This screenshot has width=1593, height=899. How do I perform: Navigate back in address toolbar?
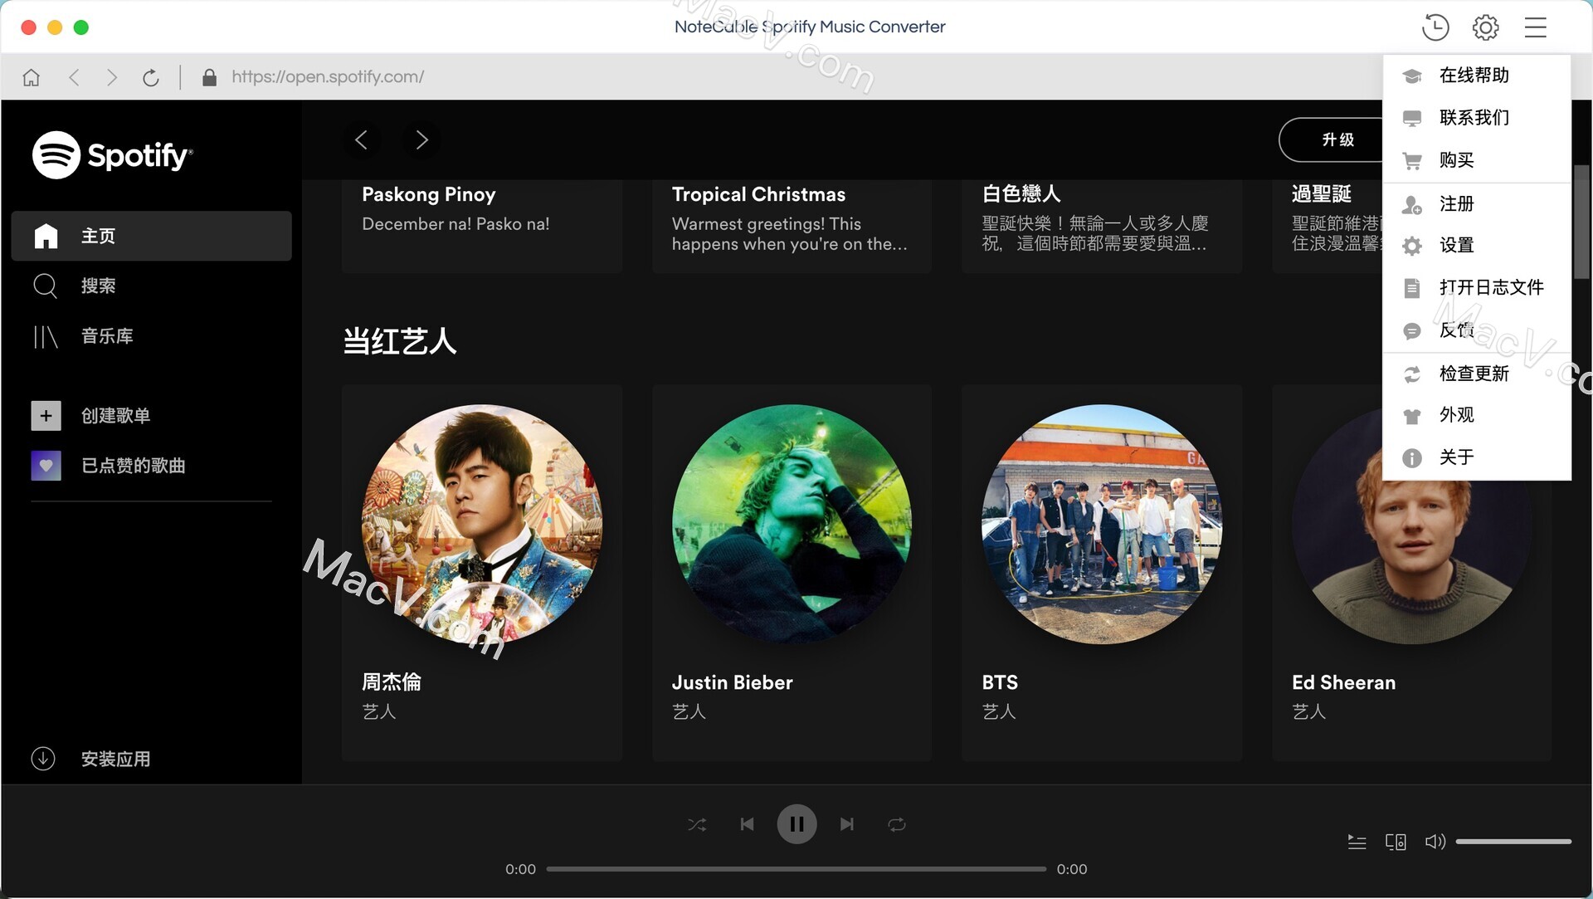point(74,77)
